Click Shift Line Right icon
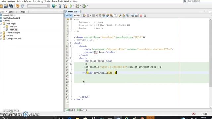Image resolution: width=212 pixels, height=119 pixels. [x=136, y=16]
